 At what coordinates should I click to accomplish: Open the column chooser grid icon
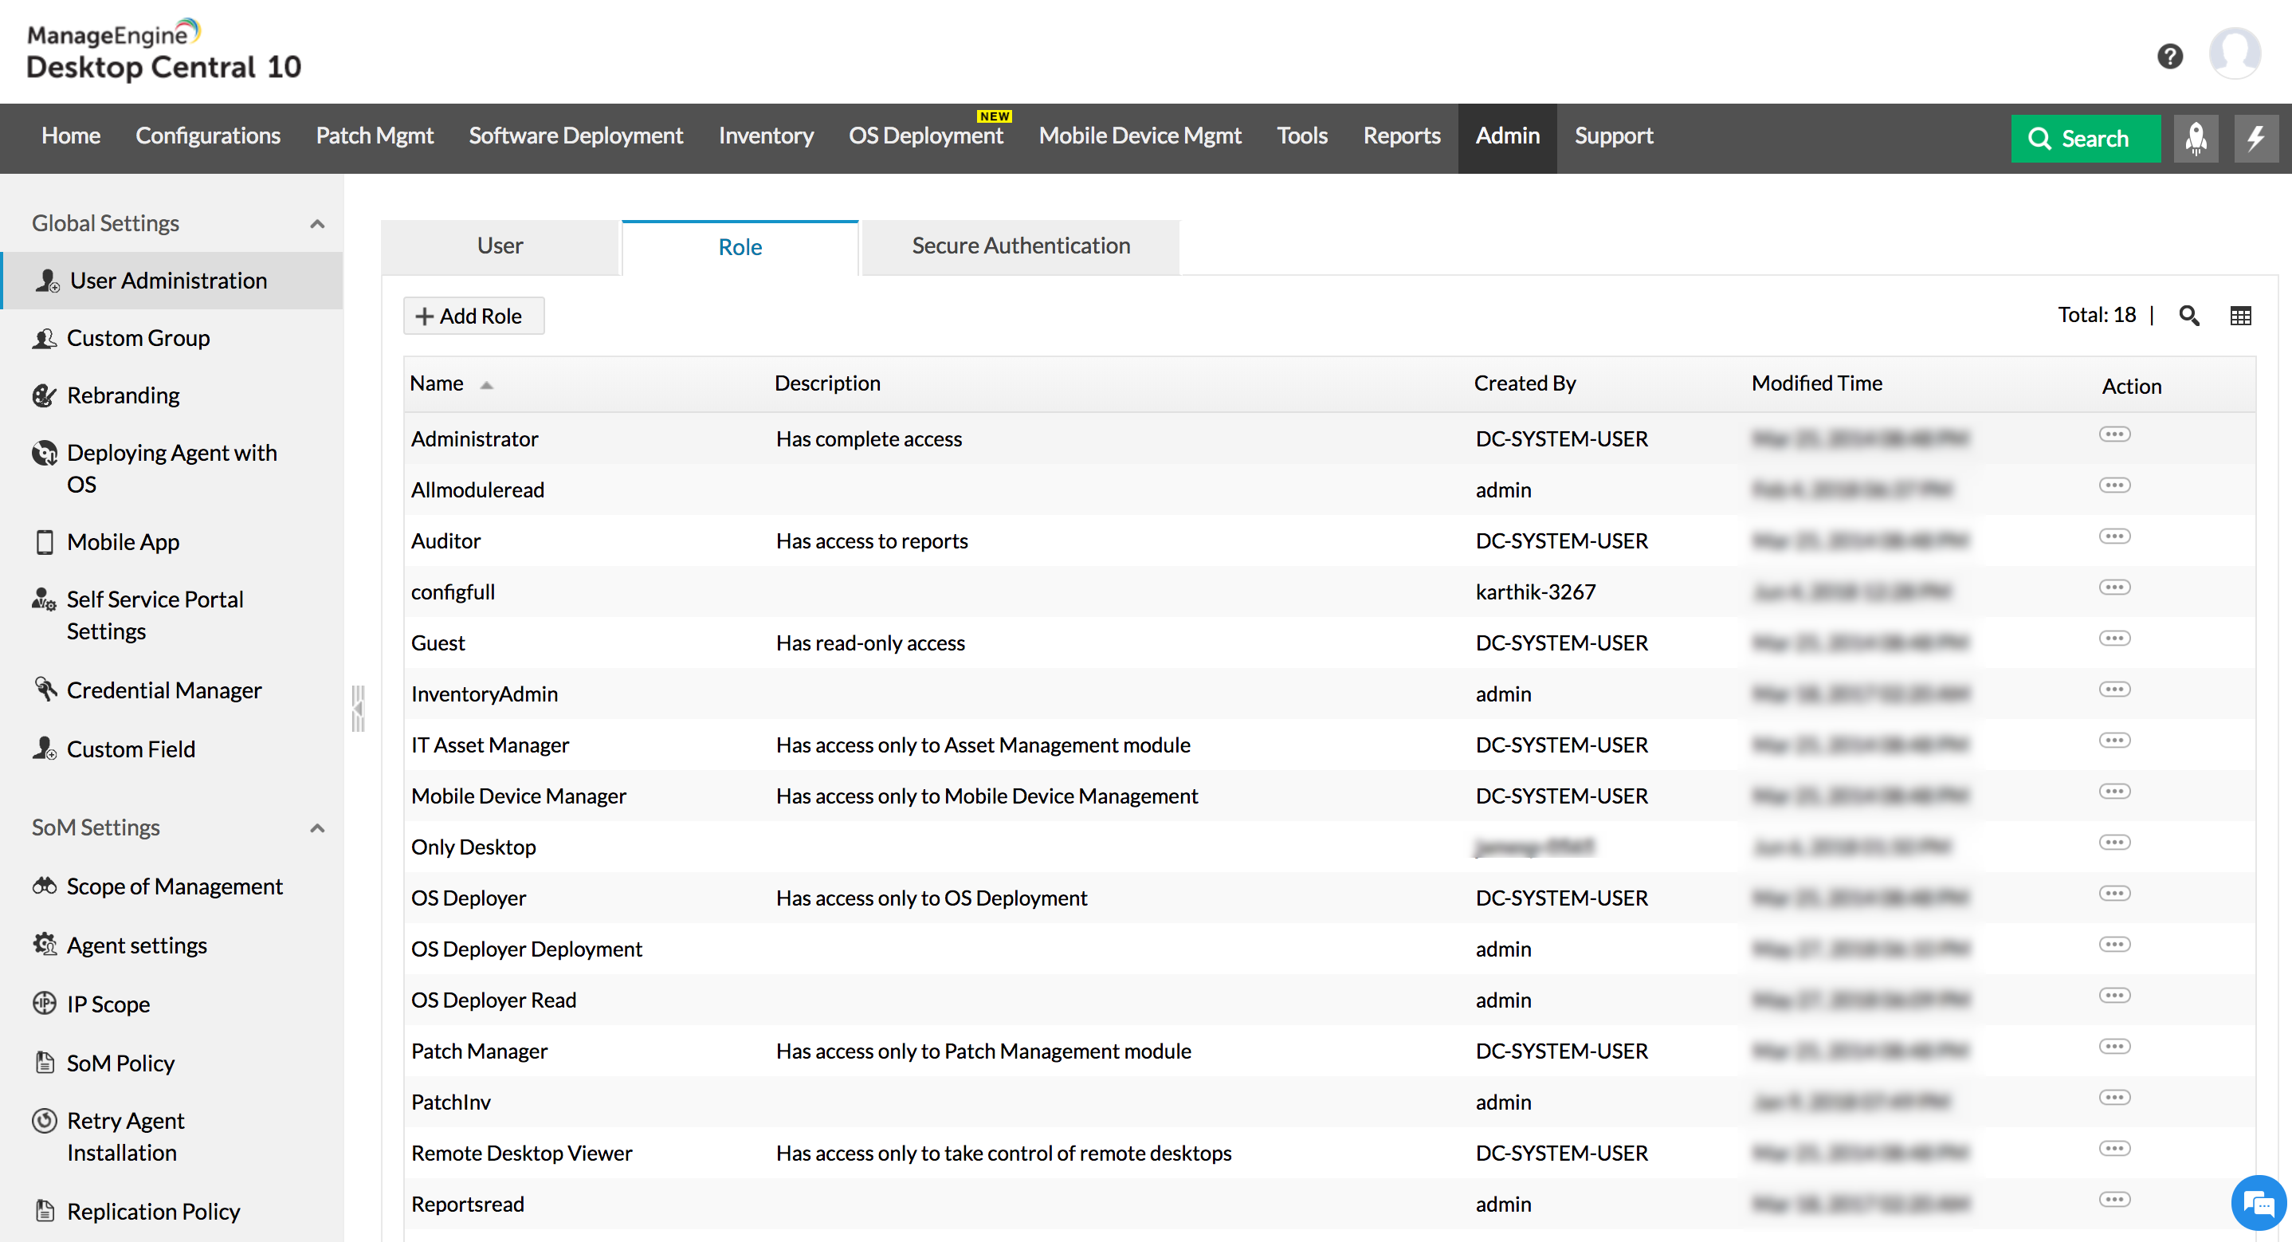(2240, 315)
